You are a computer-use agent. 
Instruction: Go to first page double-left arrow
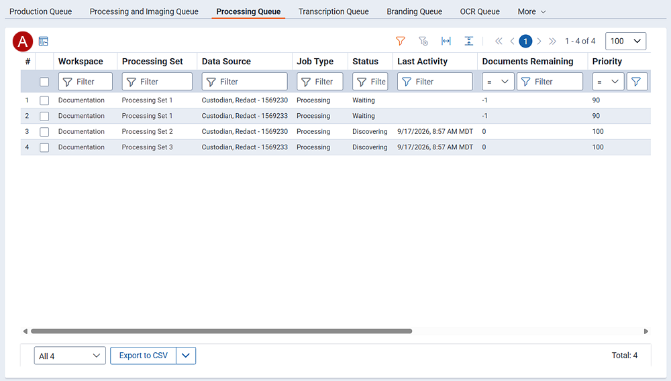(499, 41)
